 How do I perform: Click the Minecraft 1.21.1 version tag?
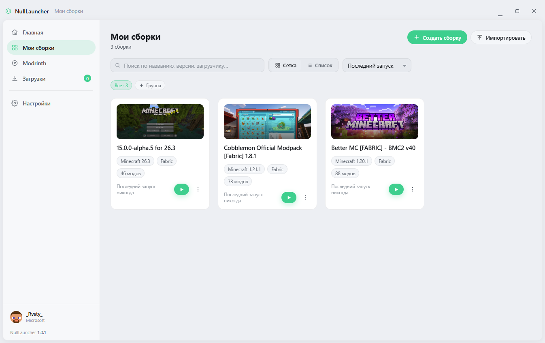[245, 169]
